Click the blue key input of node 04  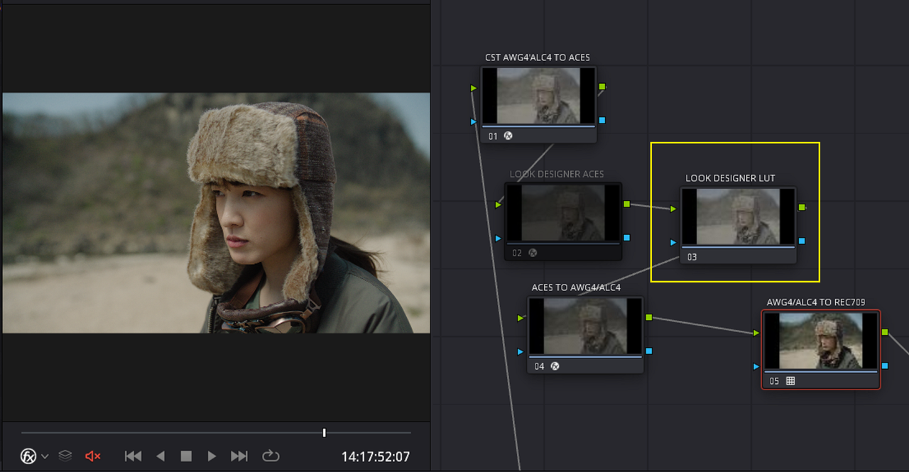tap(521, 351)
